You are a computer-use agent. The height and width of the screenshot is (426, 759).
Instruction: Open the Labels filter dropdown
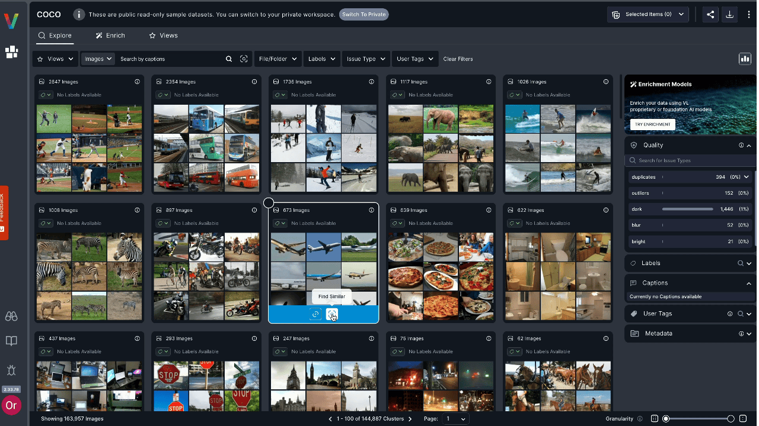(322, 59)
